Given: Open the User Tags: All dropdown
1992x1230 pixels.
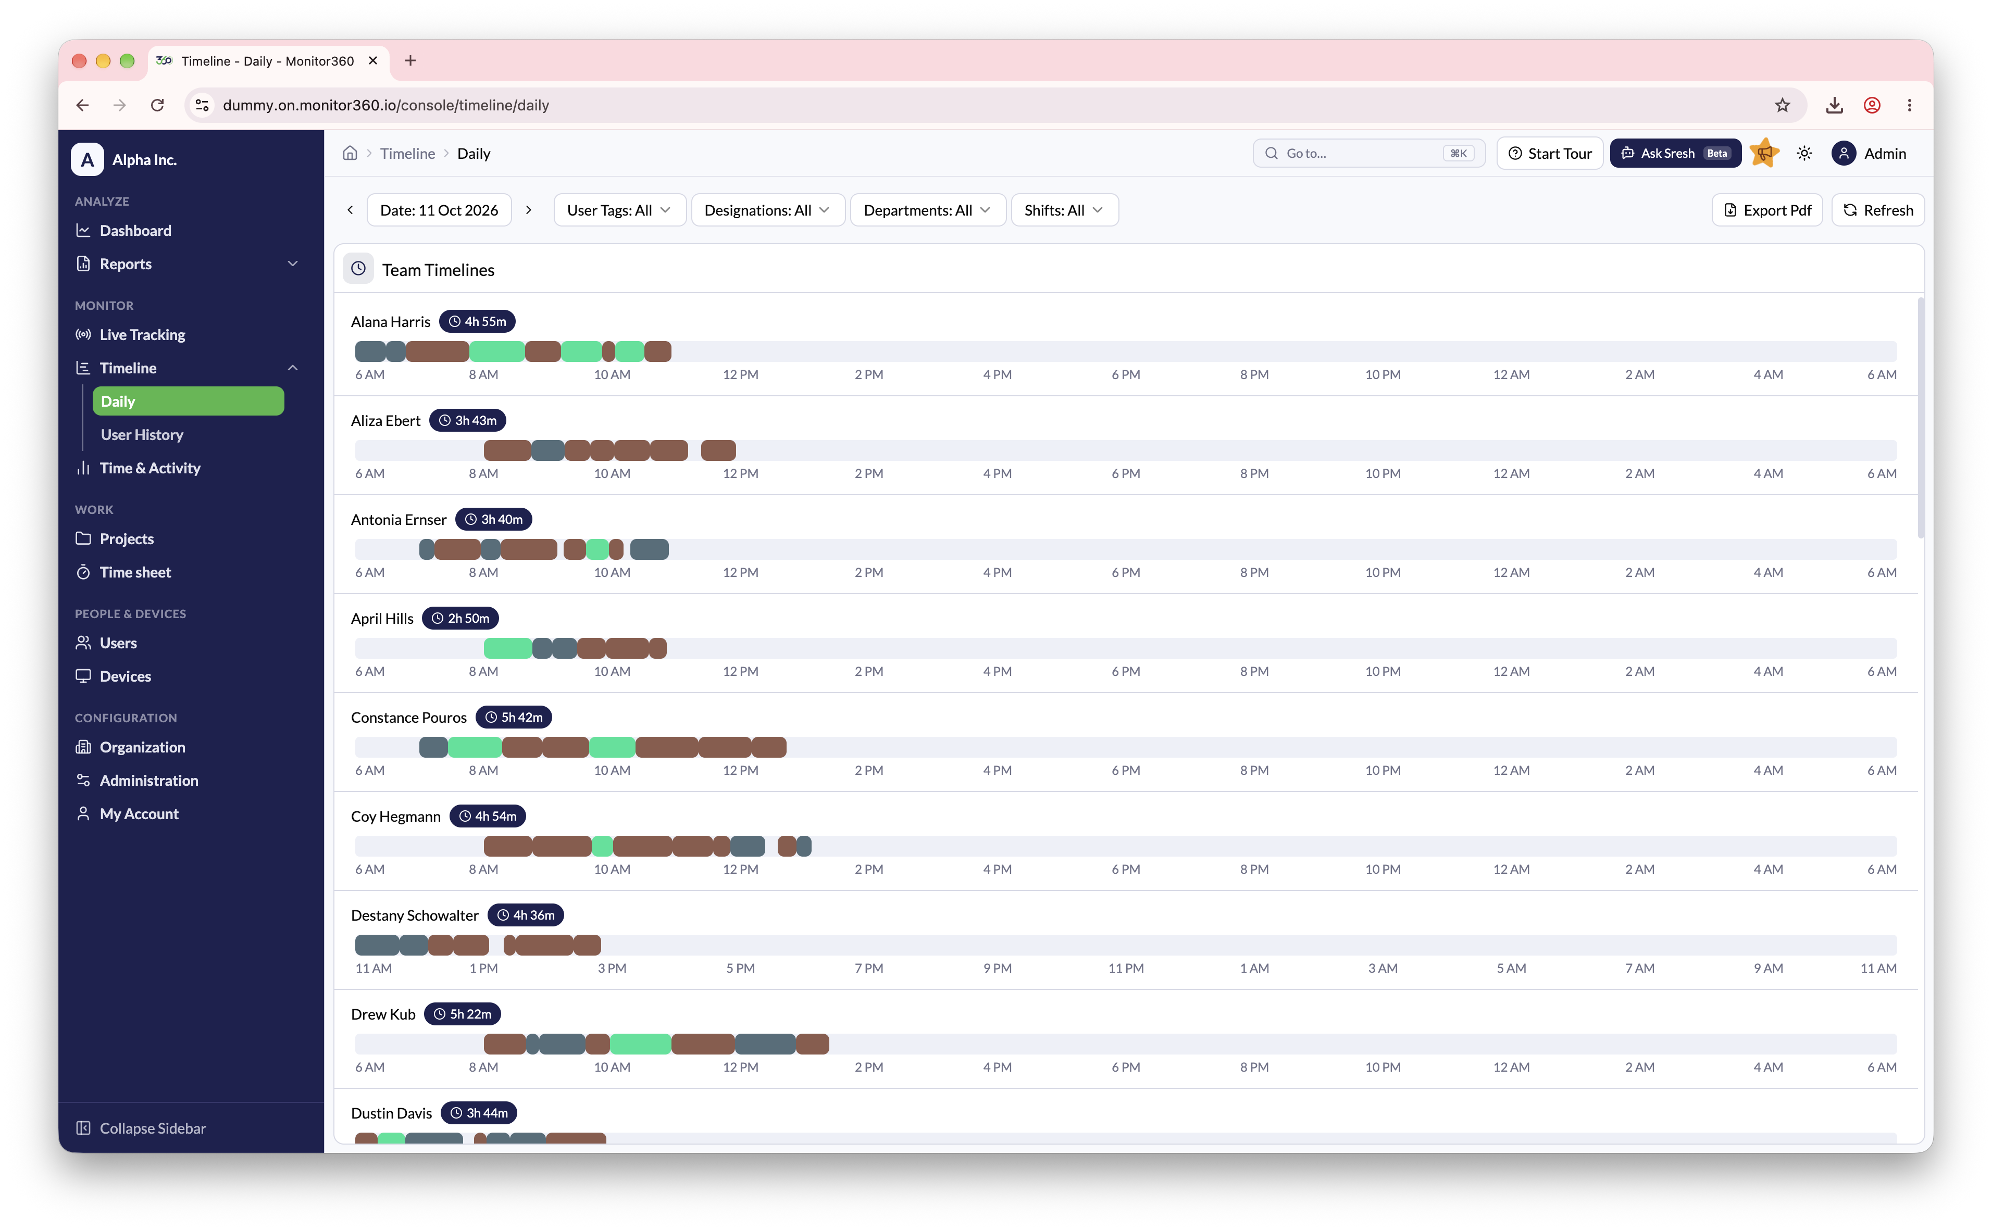Looking at the screenshot, I should click(619, 210).
